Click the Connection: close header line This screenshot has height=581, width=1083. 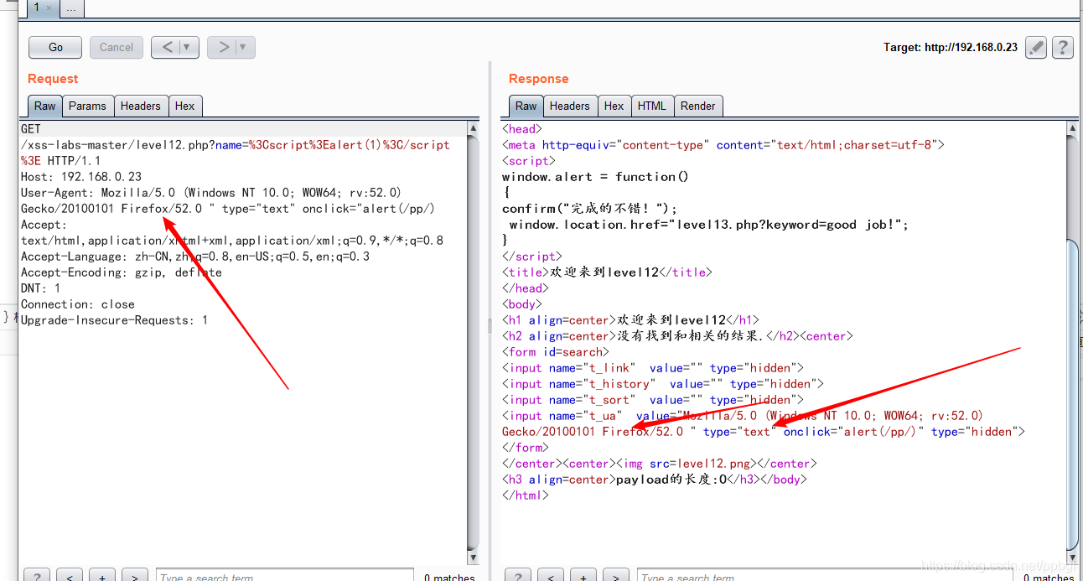pyautogui.click(x=78, y=304)
